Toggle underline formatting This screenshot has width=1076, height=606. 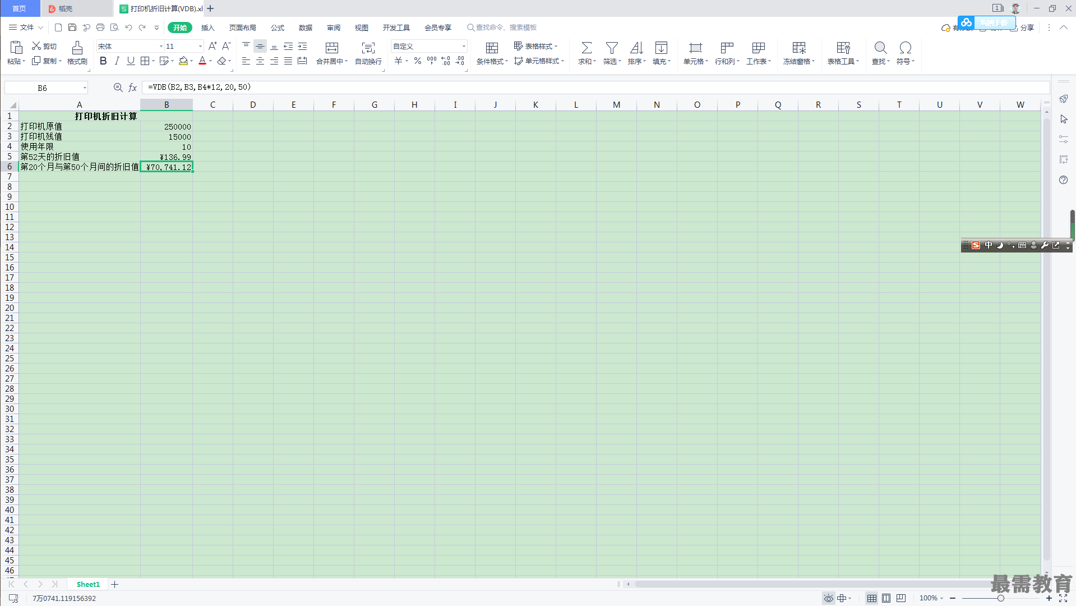click(x=131, y=61)
